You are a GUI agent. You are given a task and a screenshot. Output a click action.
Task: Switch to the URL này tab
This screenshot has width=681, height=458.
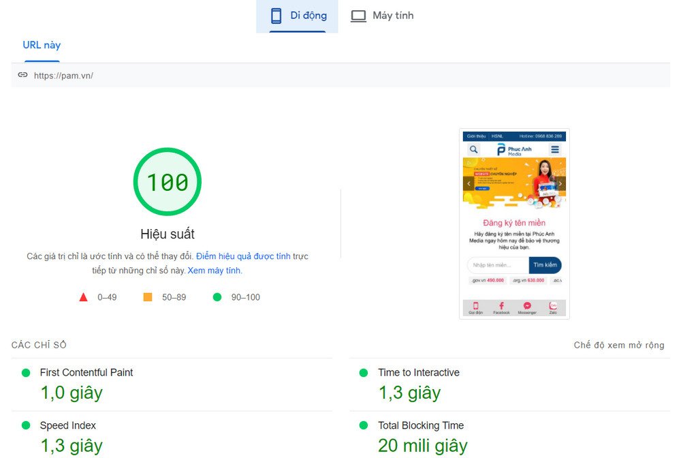[x=41, y=45]
